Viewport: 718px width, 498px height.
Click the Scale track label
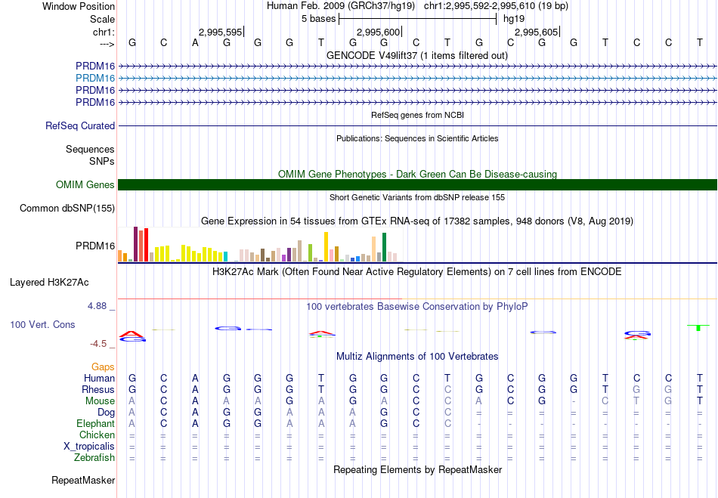tap(102, 19)
